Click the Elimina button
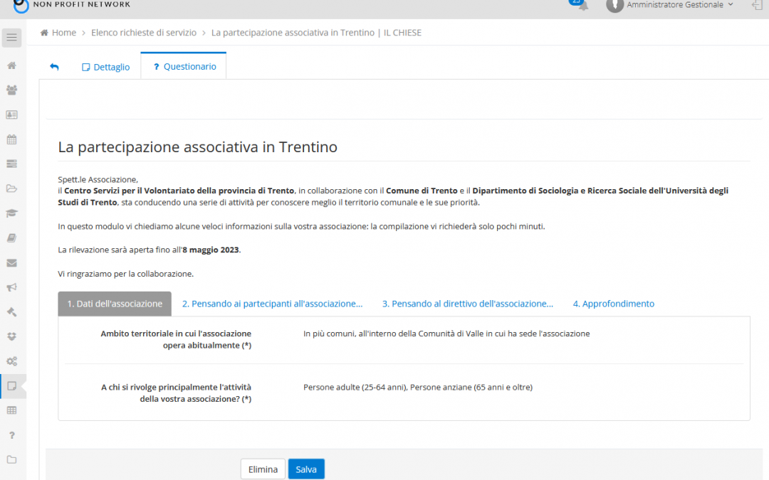The height and width of the screenshot is (480, 769). pyautogui.click(x=263, y=469)
